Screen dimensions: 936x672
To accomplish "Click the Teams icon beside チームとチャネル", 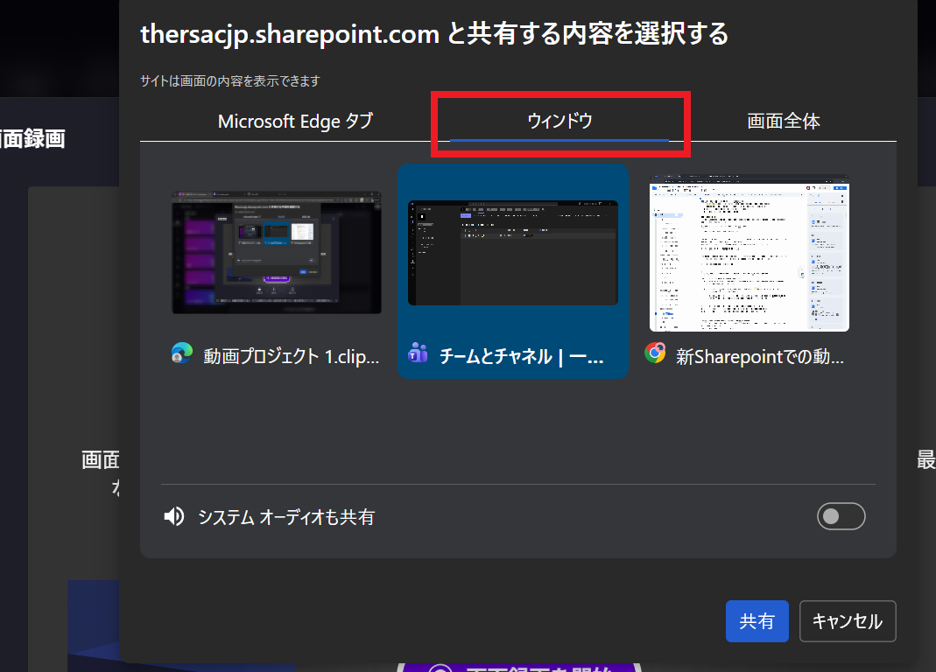I will pos(418,353).
